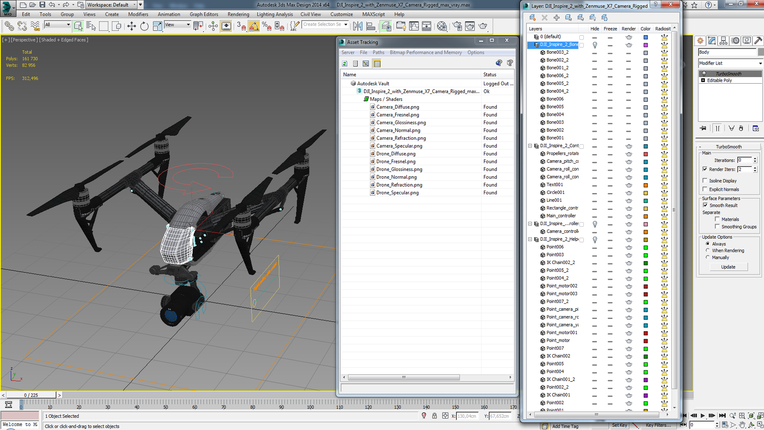Open Workspace Default dropdown
Screen dimensions: 764x430
coord(112,5)
